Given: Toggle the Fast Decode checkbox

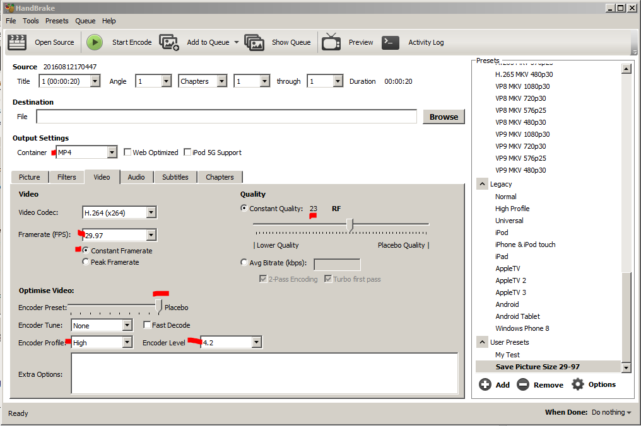Looking at the screenshot, I should coord(147,325).
